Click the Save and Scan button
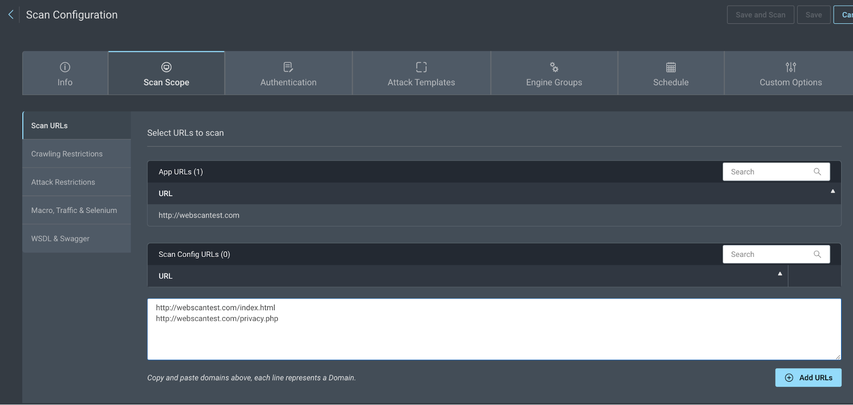The width and height of the screenshot is (853, 405). click(x=760, y=15)
